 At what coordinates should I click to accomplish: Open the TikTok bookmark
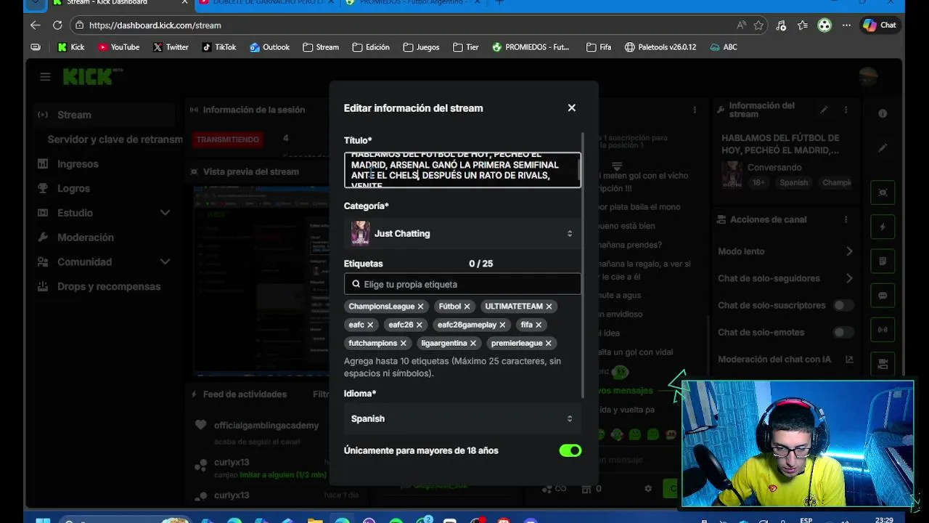coord(219,47)
